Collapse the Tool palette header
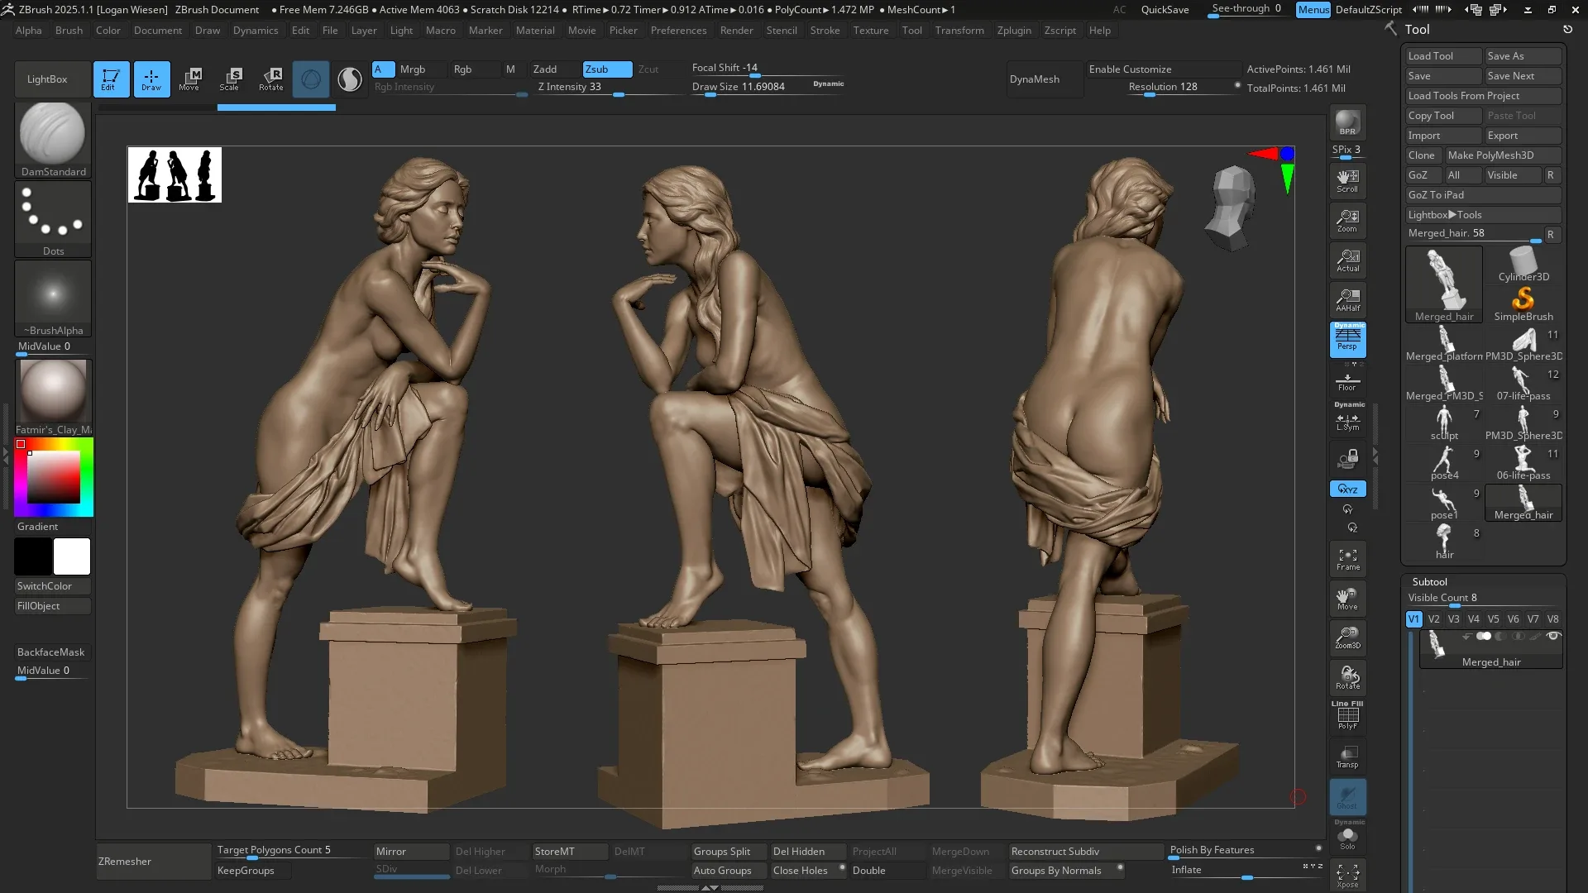The height and width of the screenshot is (893, 1588). click(1417, 29)
